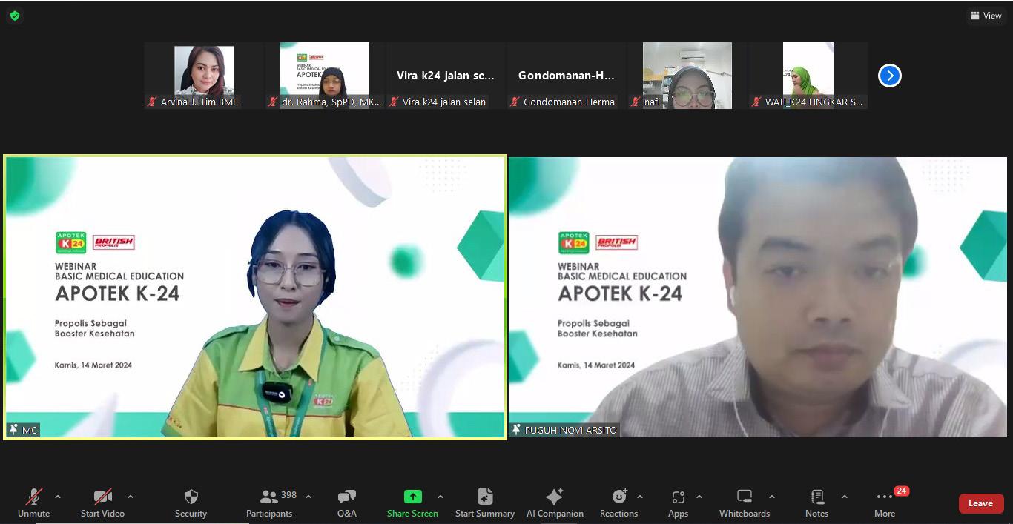Open the AI Companion

pyautogui.click(x=555, y=503)
